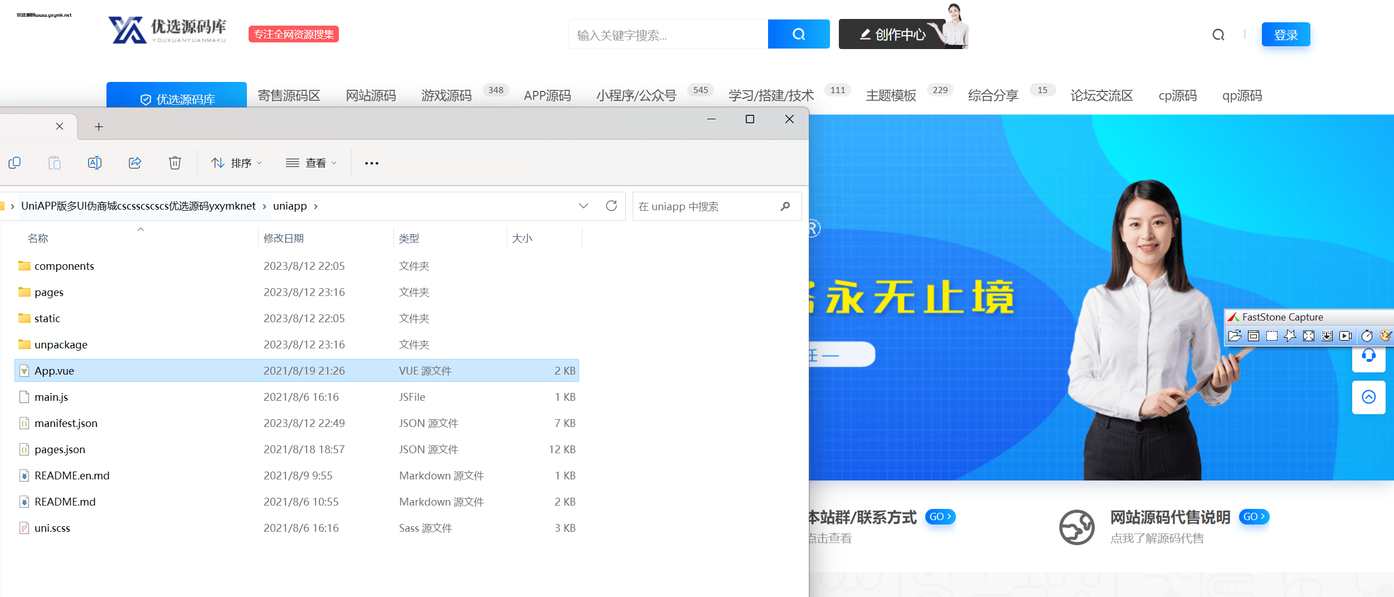Click the Explorer share icon
1394x597 pixels.
pos(135,163)
